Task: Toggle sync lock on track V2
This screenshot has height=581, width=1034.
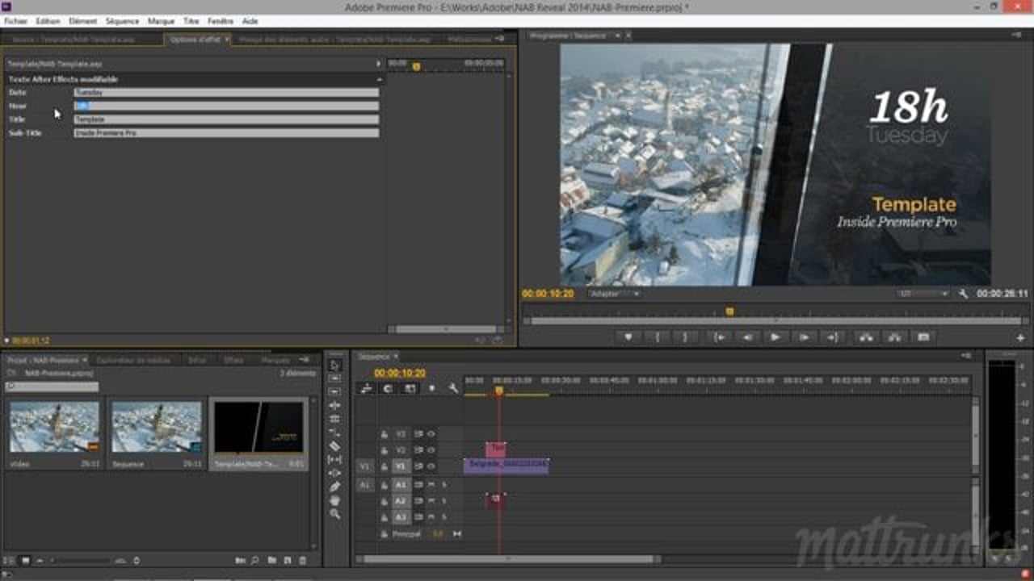Action: coord(420,449)
